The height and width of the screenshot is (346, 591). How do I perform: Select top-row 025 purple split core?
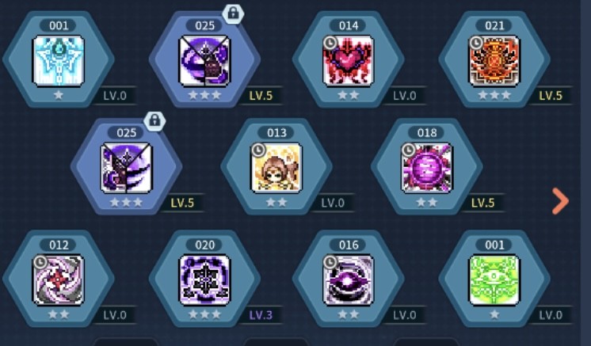[x=204, y=61]
